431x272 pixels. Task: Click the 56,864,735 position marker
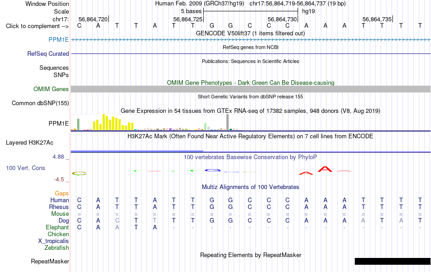tap(377, 19)
